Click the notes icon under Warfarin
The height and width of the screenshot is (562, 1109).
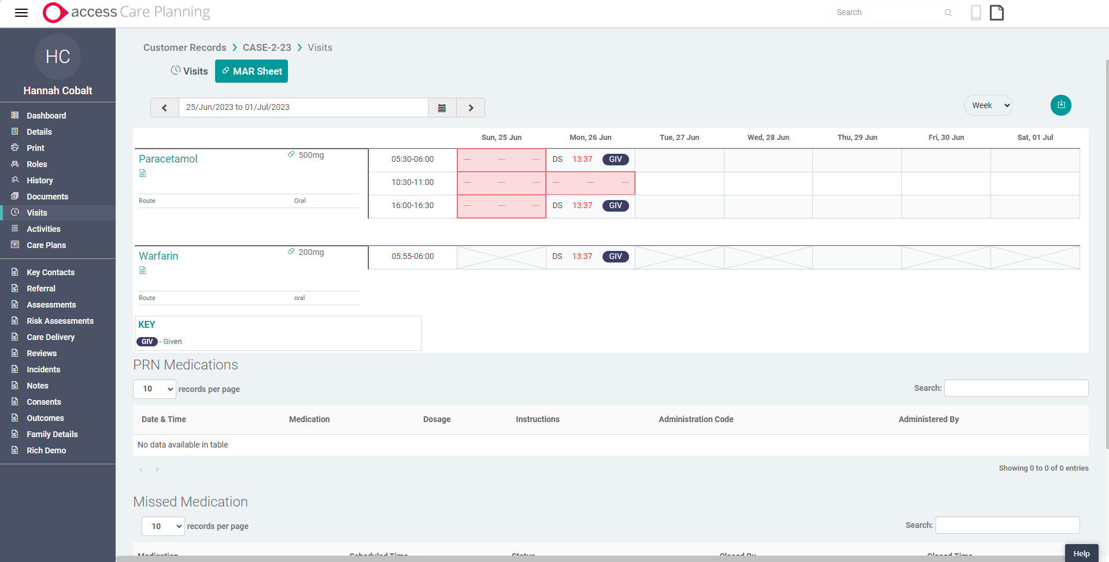tap(142, 270)
